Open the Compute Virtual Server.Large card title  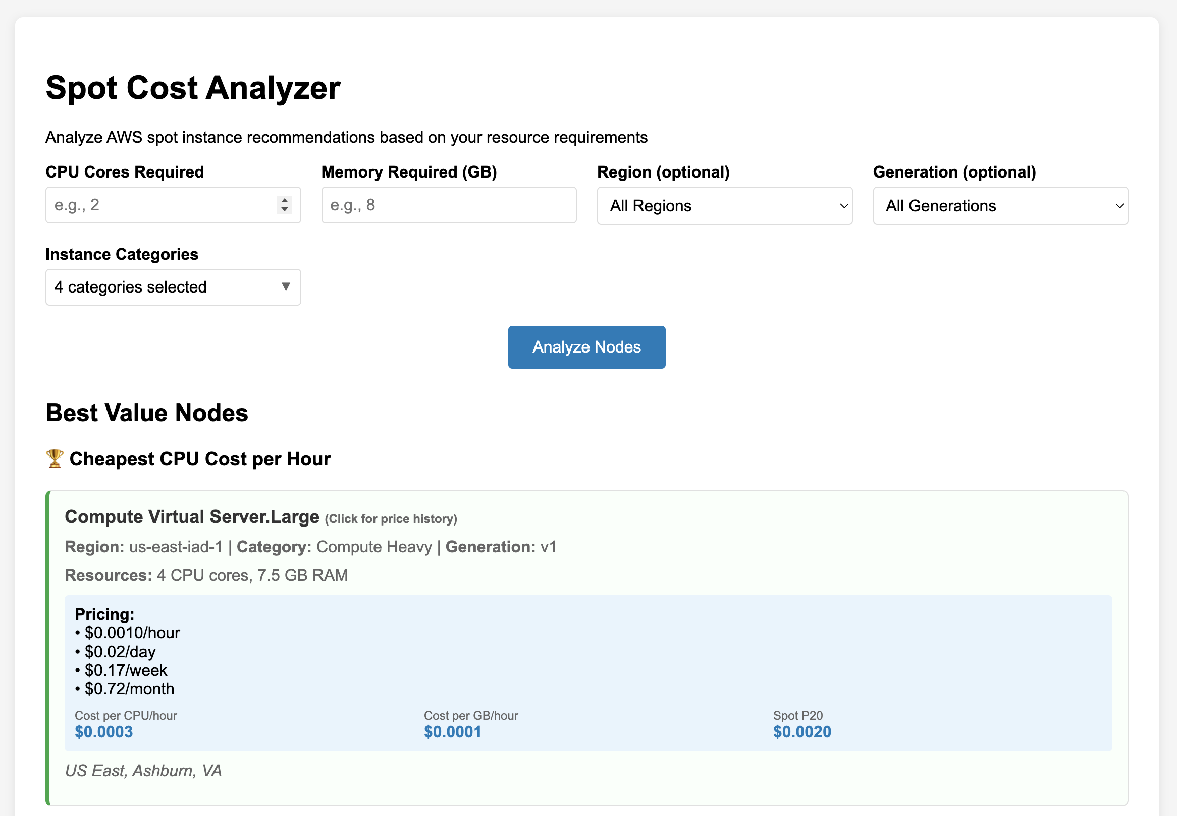coord(192,517)
